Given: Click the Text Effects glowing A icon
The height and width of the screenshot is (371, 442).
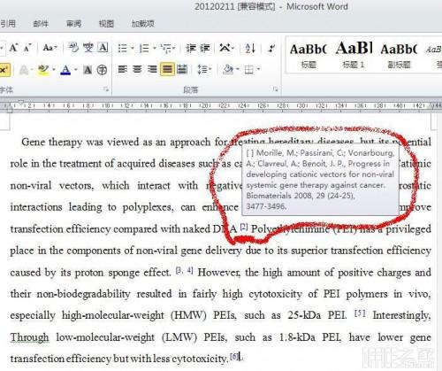Looking at the screenshot, I should coord(24,70).
